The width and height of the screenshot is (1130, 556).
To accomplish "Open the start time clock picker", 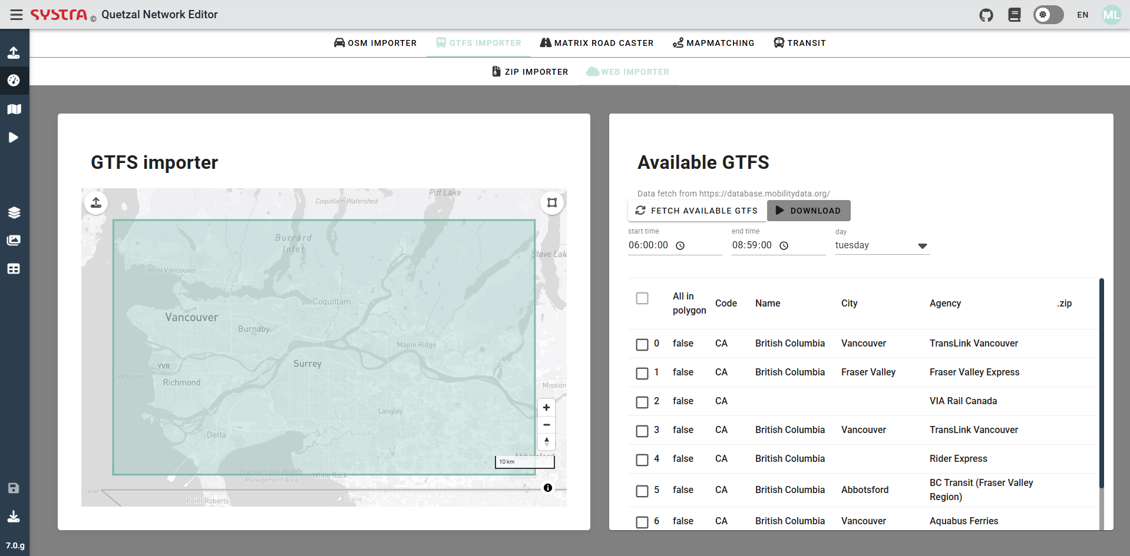I will click(680, 246).
